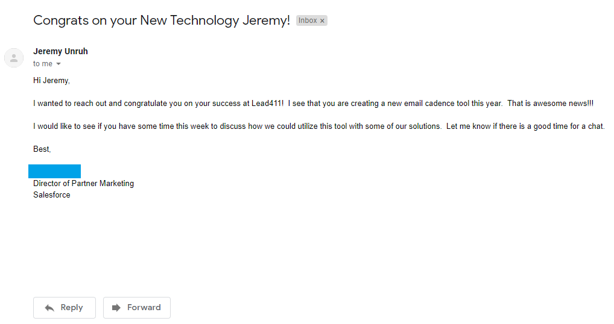
Task: Open sender name Jeremy Unruh
Action: pos(60,51)
